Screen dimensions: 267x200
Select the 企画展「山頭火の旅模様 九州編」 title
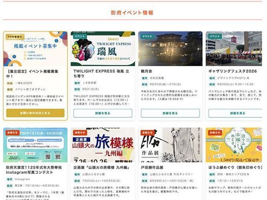[x=101, y=167]
